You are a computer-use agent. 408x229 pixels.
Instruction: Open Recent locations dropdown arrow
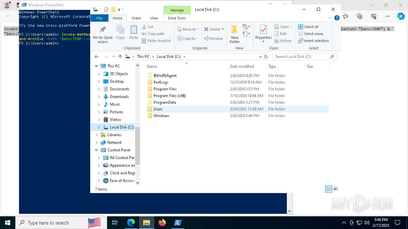(x=113, y=57)
